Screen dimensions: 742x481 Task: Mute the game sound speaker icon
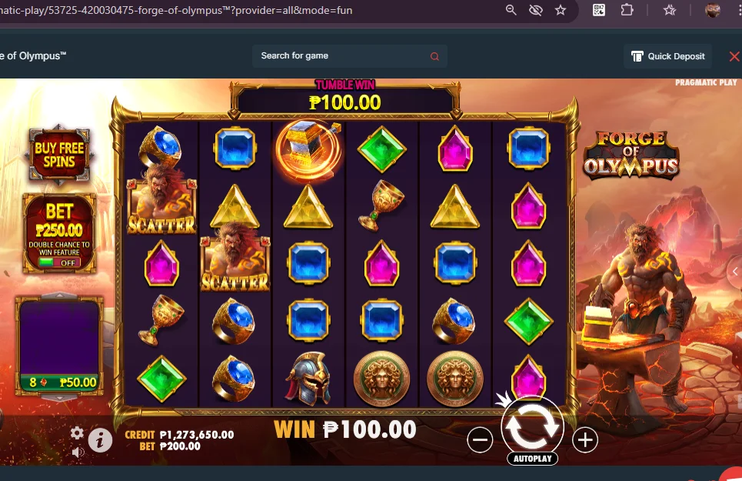[78, 453]
